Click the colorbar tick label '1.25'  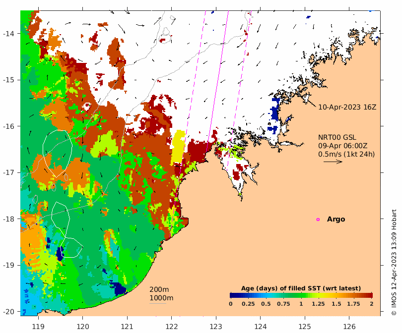[x=318, y=304]
